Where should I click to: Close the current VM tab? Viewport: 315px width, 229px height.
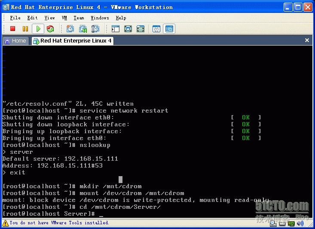pos(307,40)
